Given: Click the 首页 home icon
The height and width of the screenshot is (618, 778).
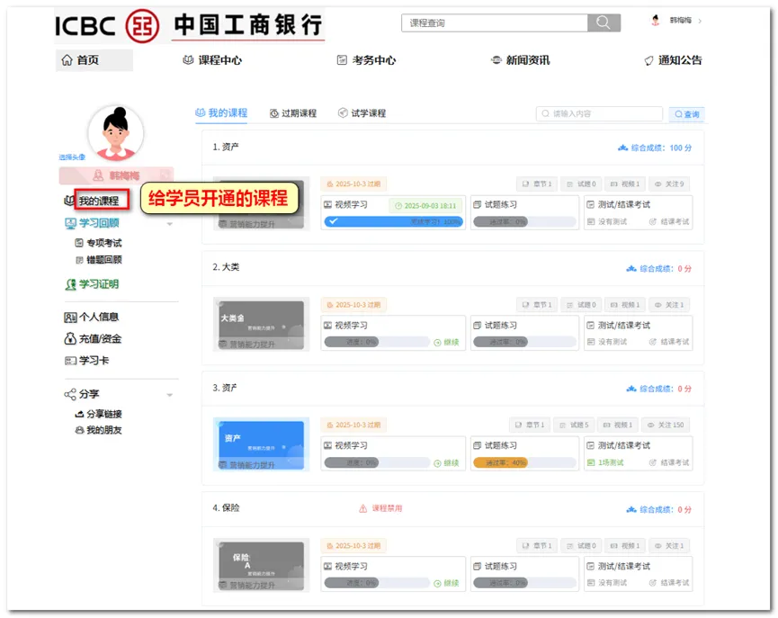Looking at the screenshot, I should point(67,60).
